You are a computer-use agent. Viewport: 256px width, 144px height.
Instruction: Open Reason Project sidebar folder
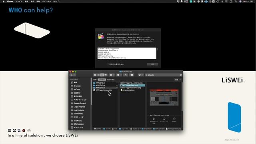[80, 103]
